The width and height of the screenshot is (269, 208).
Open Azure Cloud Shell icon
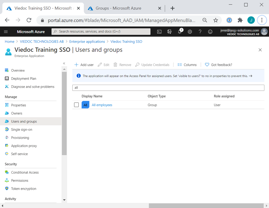tap(159, 32)
